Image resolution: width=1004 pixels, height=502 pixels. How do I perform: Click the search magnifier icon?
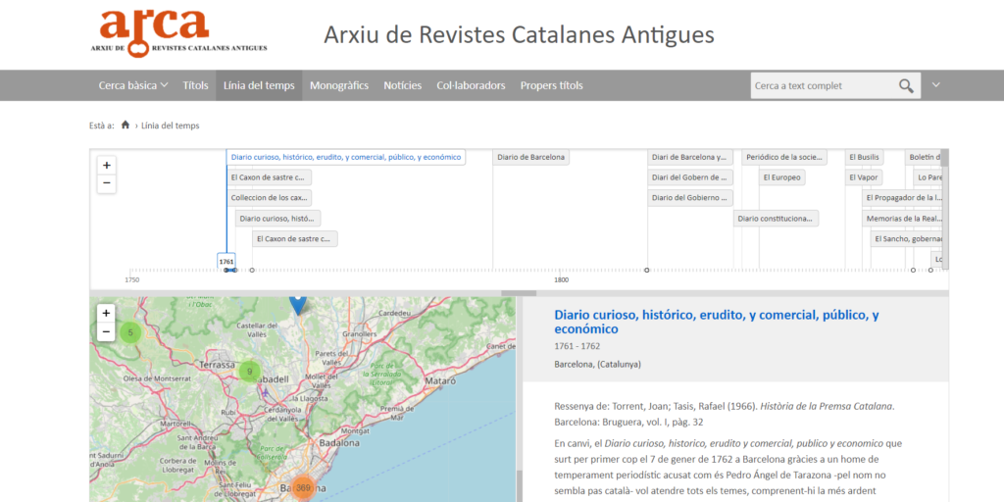906,85
